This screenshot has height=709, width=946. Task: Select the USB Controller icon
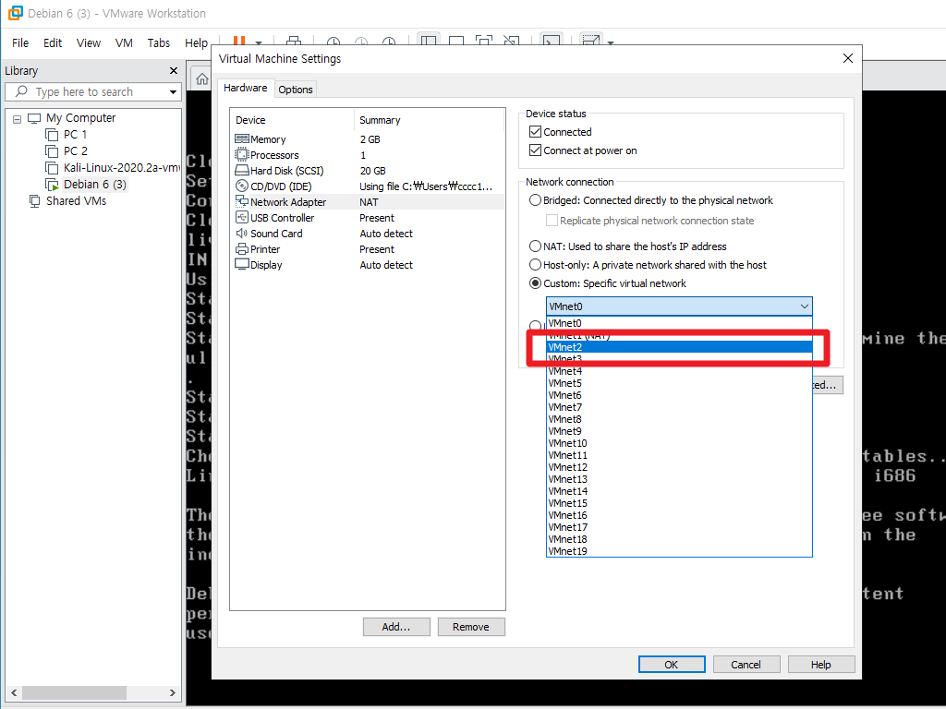[242, 218]
